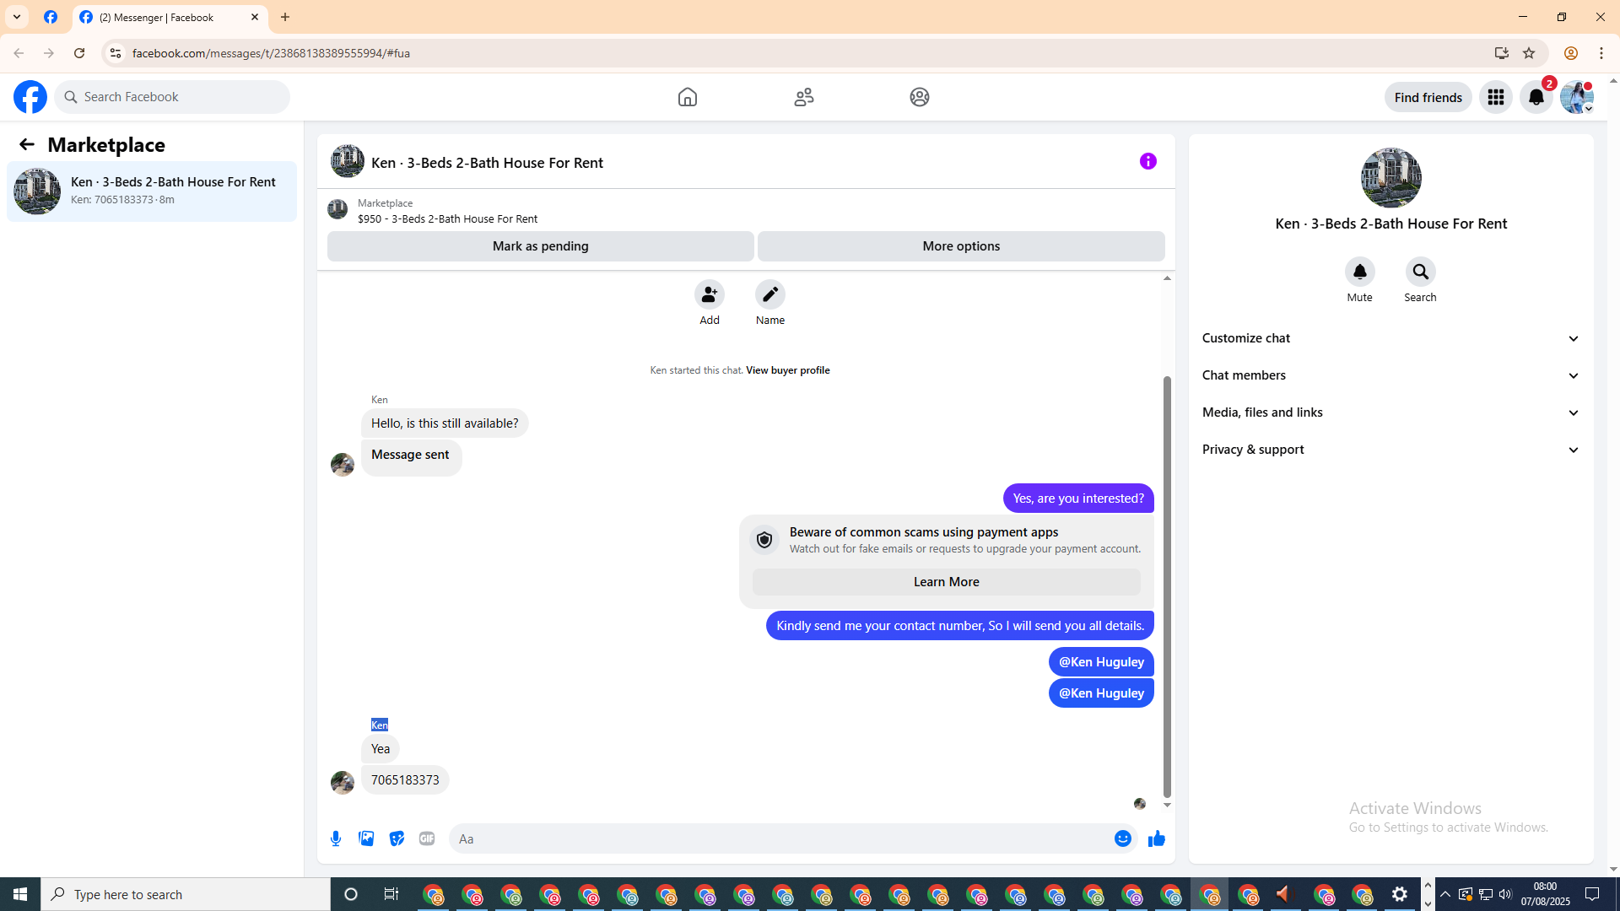Screen dimensions: 1620x911
Task: Open the apps menu grid icon
Action: point(1496,97)
